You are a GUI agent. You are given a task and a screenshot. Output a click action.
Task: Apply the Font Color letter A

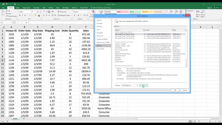(39, 15)
